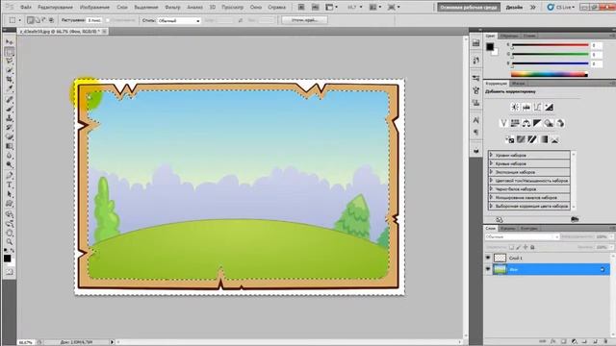Open the Фильтр menu
The height and width of the screenshot is (346, 616).
(172, 7)
